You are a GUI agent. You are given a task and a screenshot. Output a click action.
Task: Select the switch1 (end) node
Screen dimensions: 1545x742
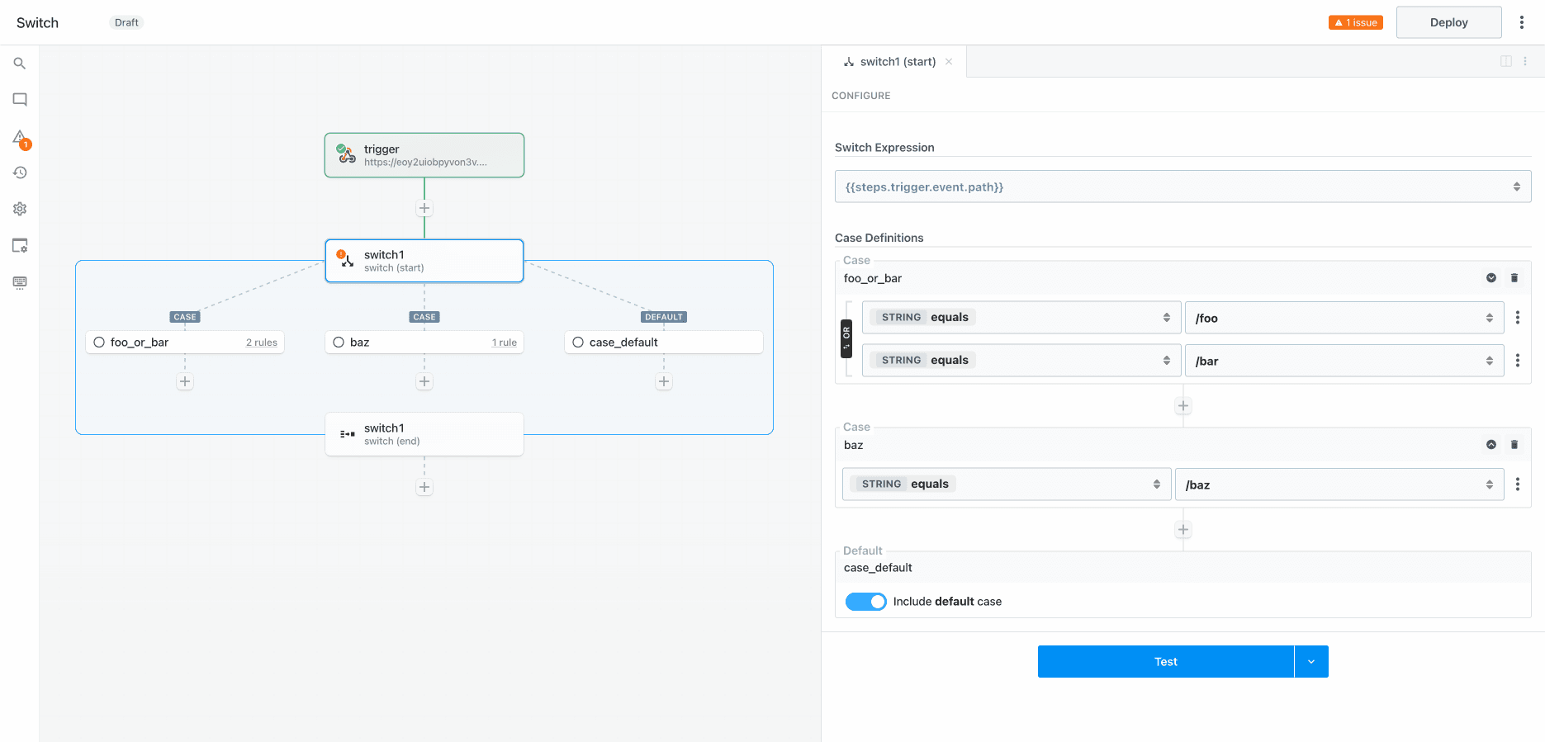coord(424,434)
